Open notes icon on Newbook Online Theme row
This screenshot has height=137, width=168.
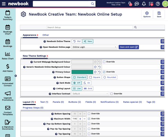pyautogui.click(x=162, y=41)
